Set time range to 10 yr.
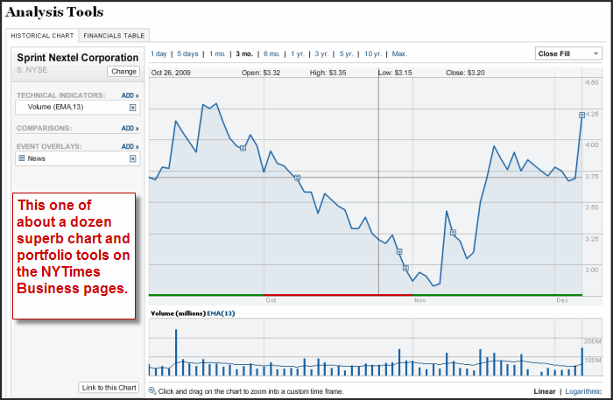Viewport: 613px width, 400px height. tap(372, 54)
